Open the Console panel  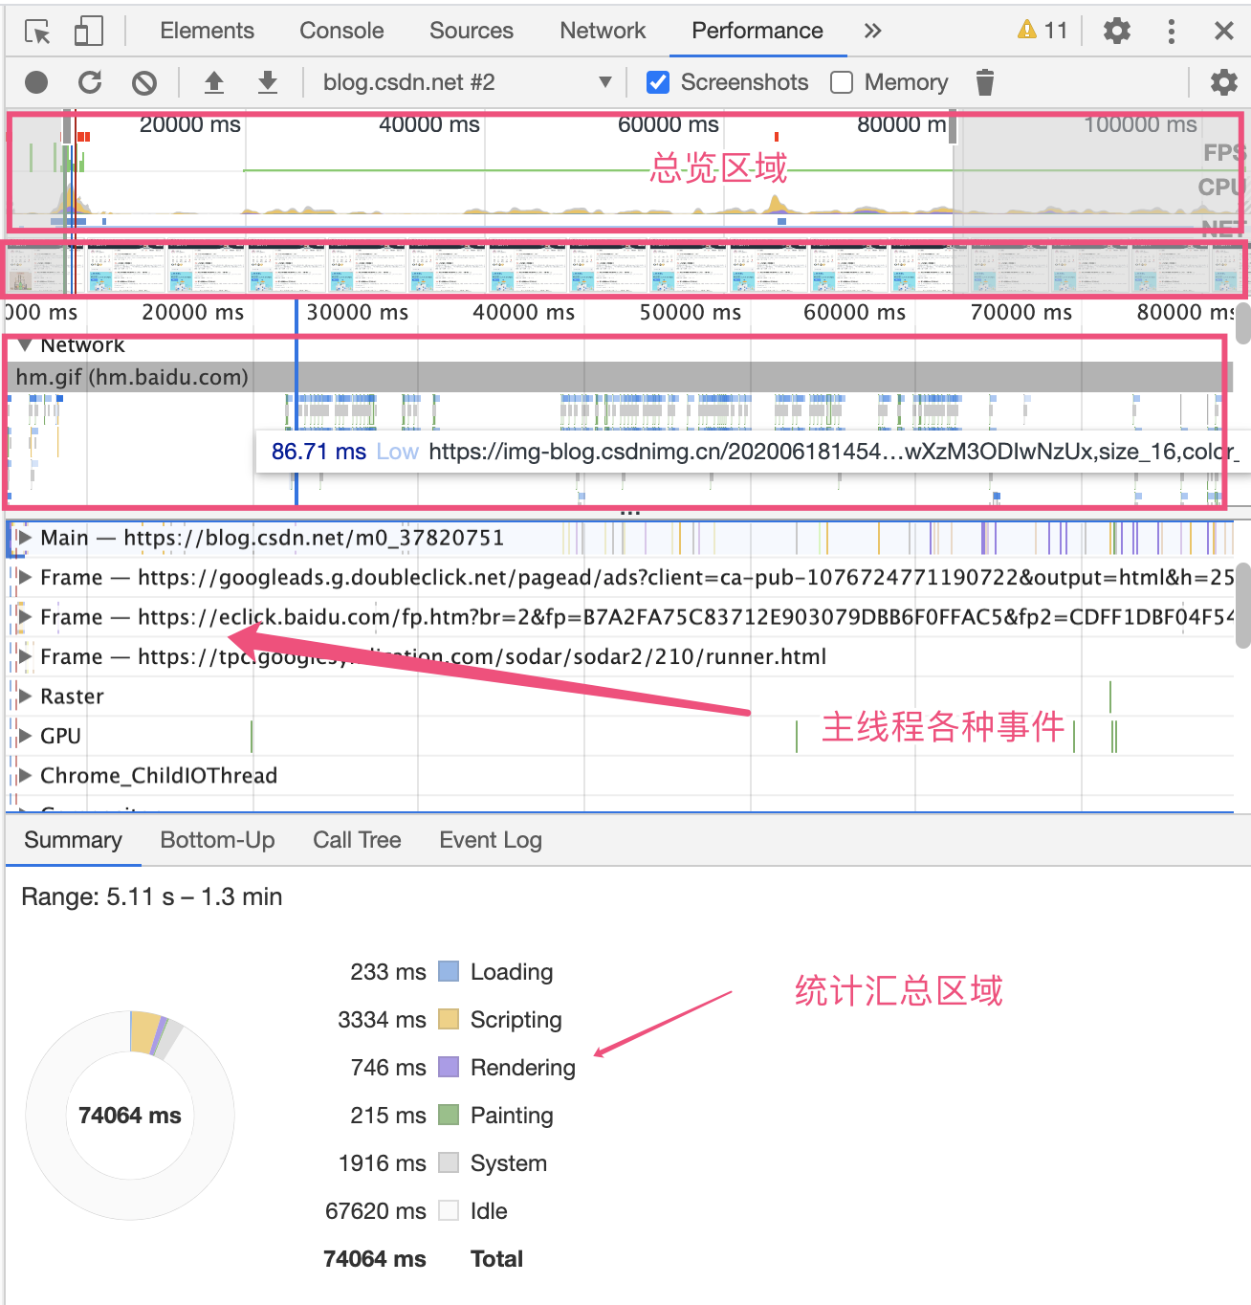[341, 30]
